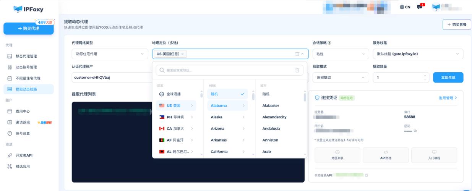Click the user avatar icon in header
This screenshot has width=472, height=191.
436,7
